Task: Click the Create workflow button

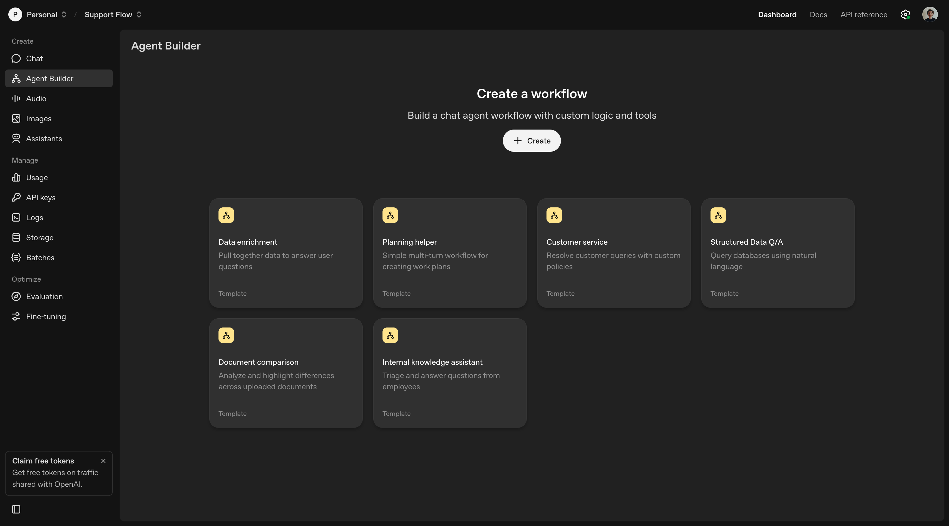Action: coord(531,141)
